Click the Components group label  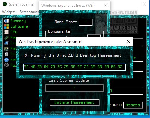click(x=59, y=31)
